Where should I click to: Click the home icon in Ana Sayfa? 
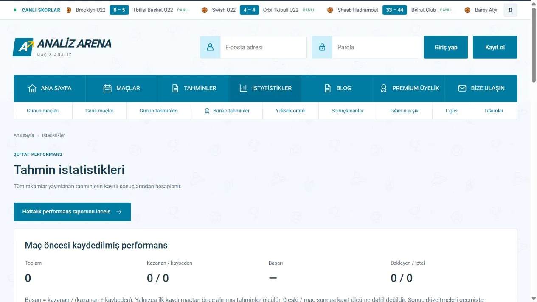click(x=32, y=88)
